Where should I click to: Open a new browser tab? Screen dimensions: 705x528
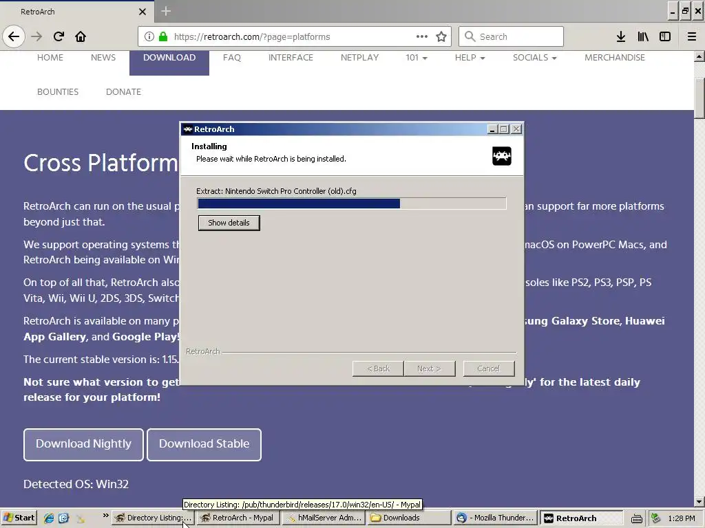pyautogui.click(x=166, y=11)
